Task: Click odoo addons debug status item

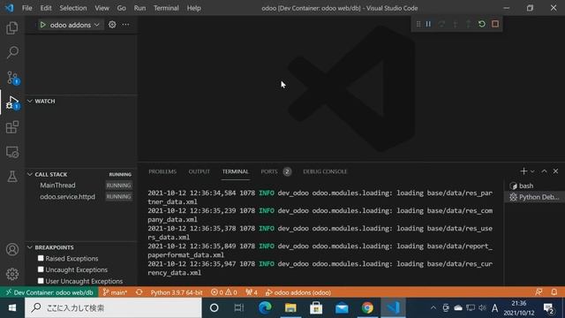Action: [x=298, y=292]
